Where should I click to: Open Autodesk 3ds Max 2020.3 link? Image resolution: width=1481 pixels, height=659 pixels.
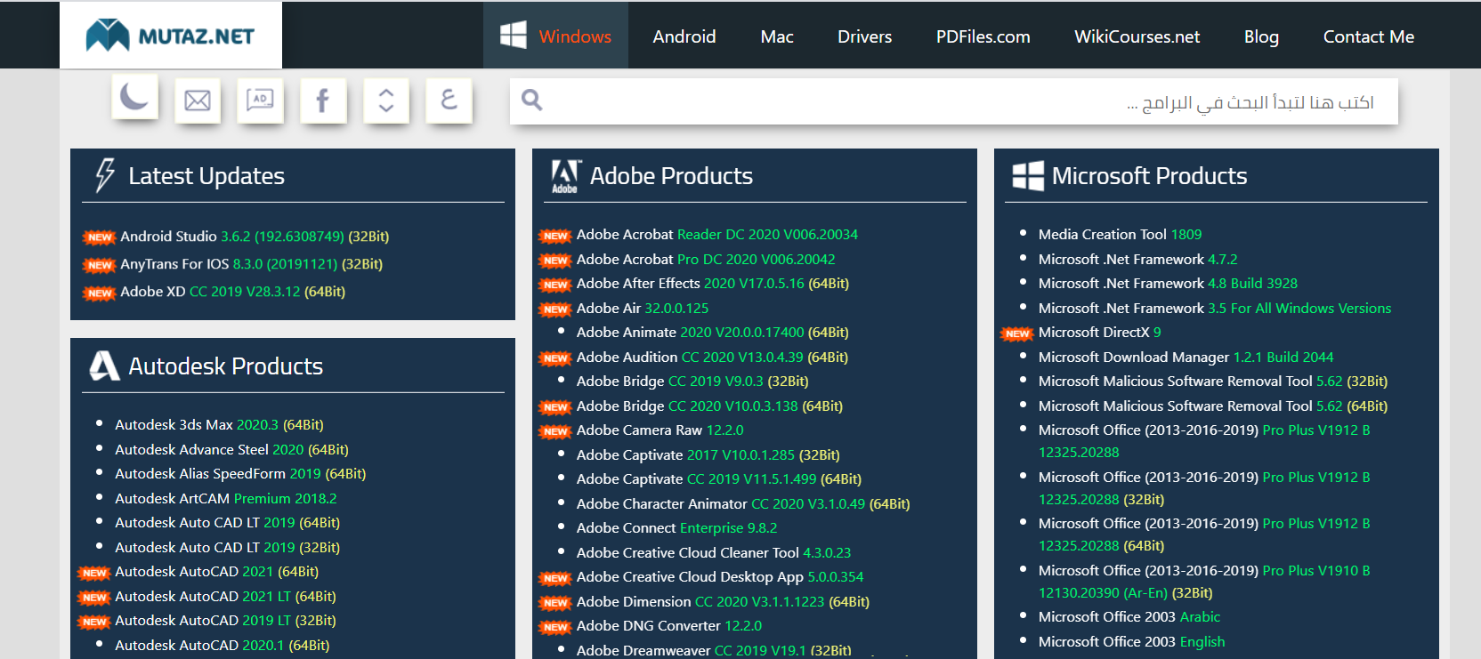pyautogui.click(x=219, y=425)
